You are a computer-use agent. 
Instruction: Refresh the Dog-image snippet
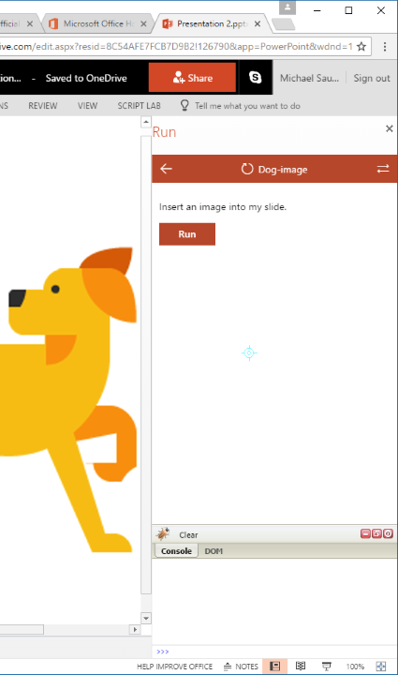pos(246,169)
